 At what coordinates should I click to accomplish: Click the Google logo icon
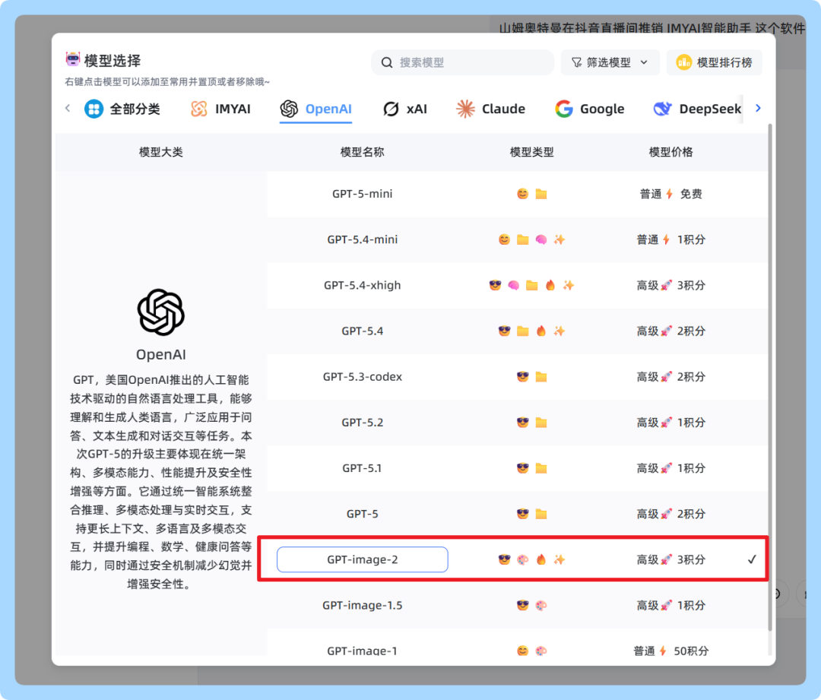tap(563, 109)
